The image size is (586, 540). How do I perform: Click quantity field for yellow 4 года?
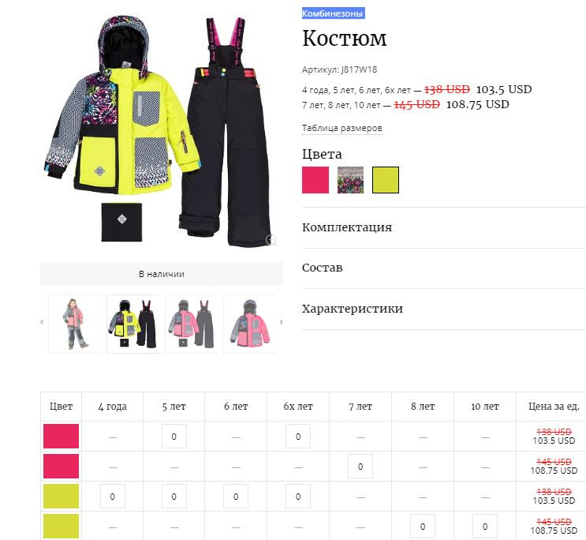click(113, 497)
